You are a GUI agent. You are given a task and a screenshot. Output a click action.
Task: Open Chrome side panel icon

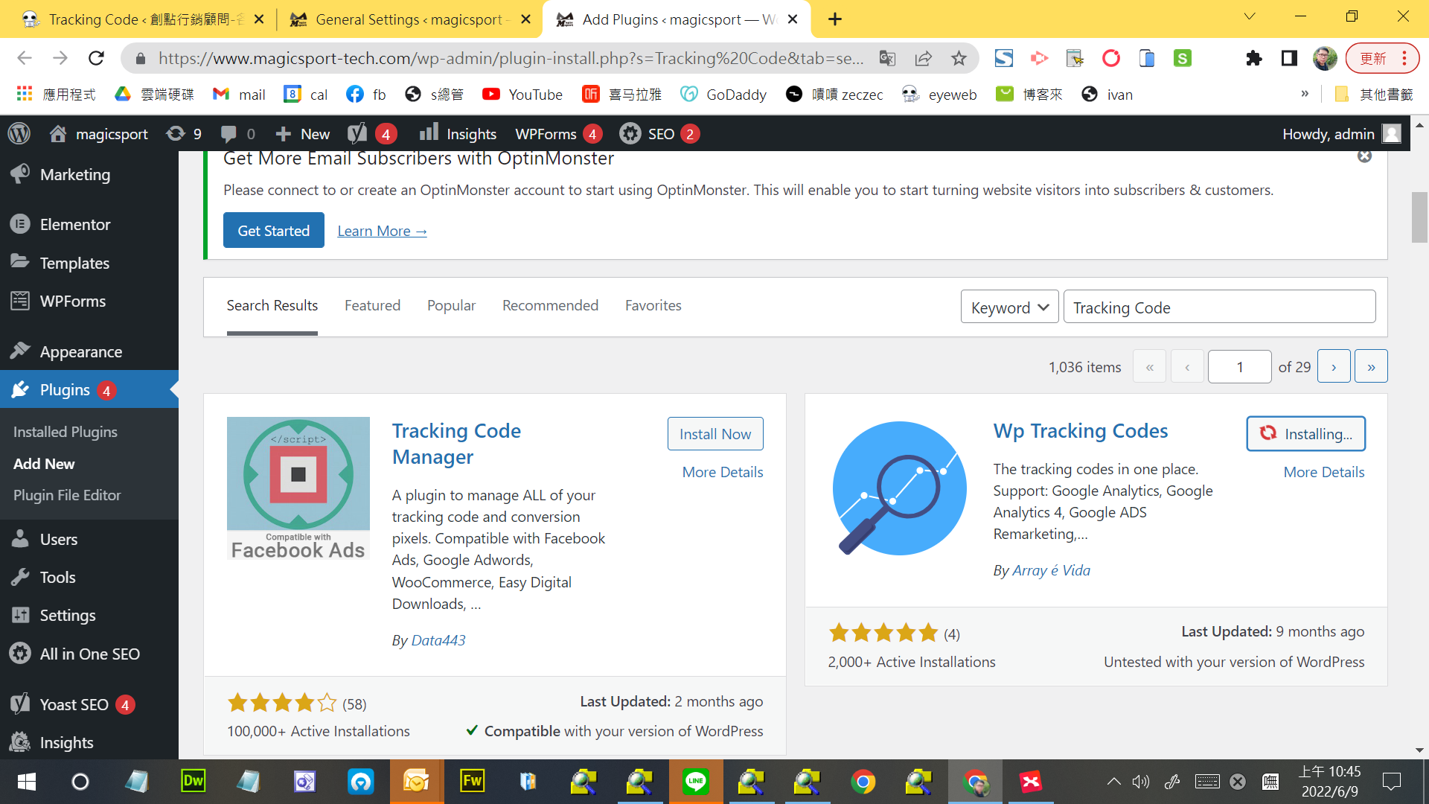1289,58
